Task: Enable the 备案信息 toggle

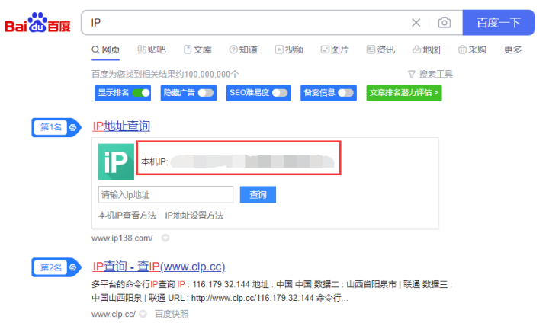Action: tap(345, 93)
